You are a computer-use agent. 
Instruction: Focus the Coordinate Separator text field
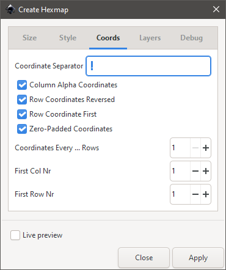point(148,66)
